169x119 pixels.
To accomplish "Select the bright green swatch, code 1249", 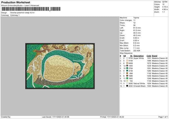I will 127,78.
